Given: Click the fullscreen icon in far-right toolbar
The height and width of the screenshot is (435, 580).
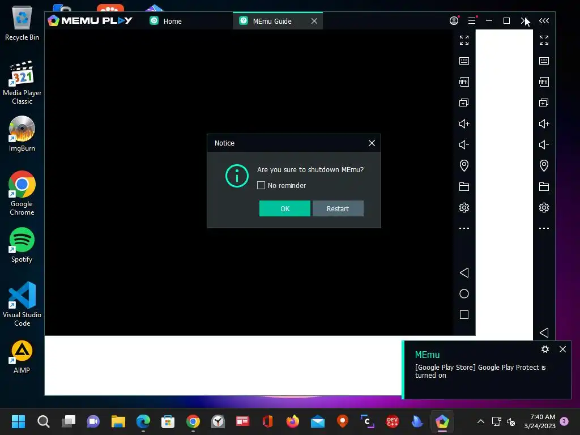Looking at the screenshot, I should (544, 40).
